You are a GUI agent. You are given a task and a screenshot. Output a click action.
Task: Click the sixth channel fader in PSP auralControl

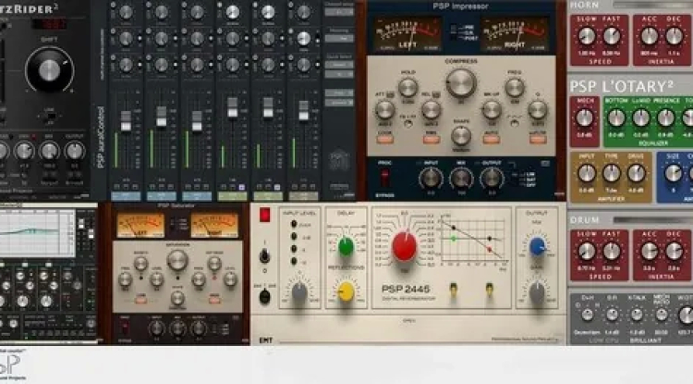click(x=303, y=111)
